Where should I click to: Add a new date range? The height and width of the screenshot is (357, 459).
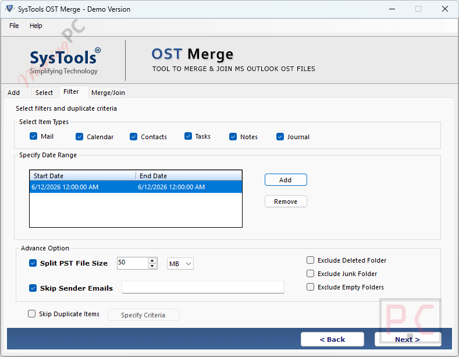coord(286,180)
